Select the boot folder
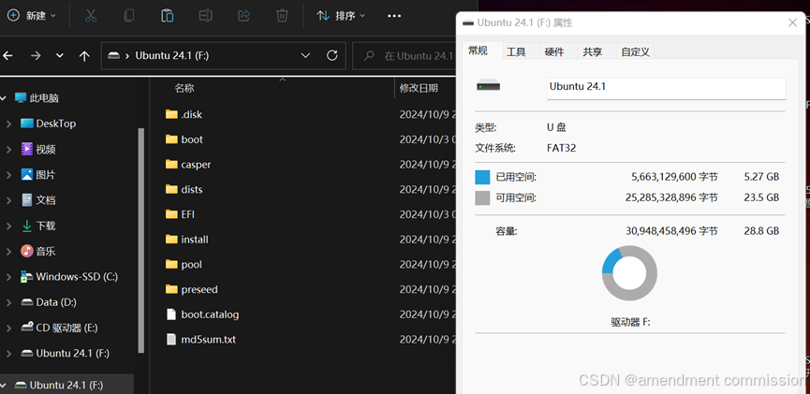The height and width of the screenshot is (394, 810). tap(184, 139)
